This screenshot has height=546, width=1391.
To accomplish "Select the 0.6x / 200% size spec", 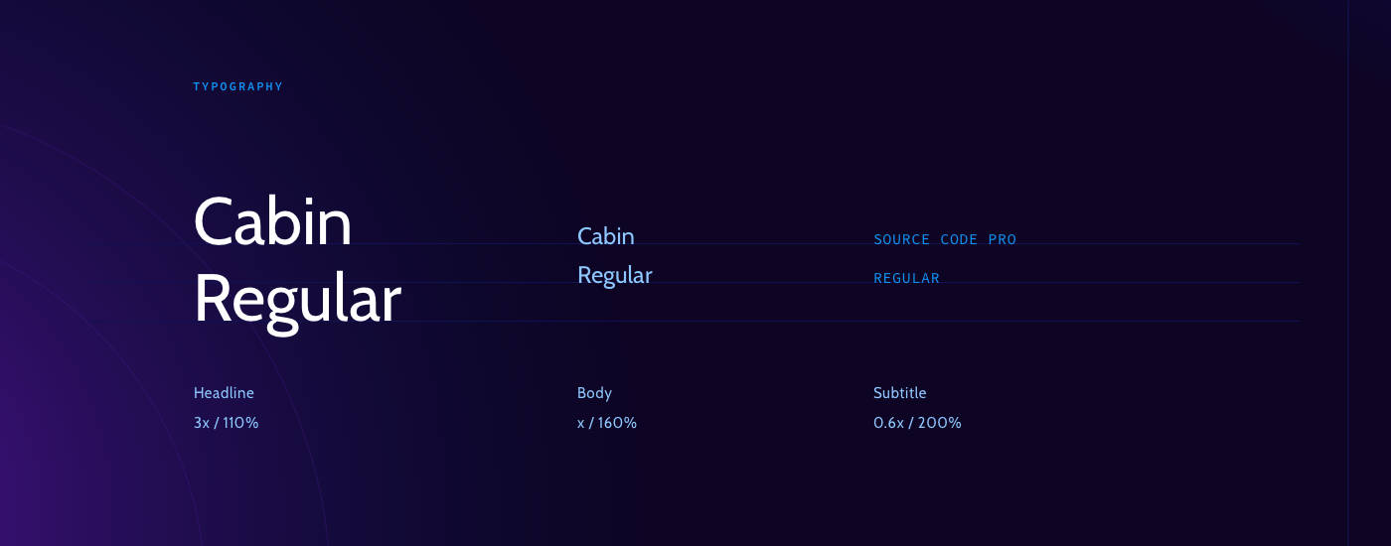I will [x=917, y=423].
